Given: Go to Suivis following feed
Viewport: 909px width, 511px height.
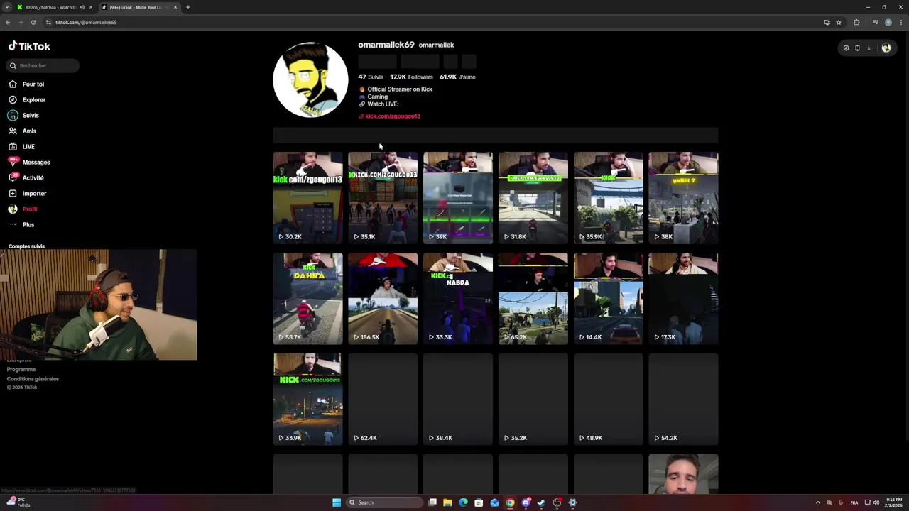Looking at the screenshot, I should pos(24,115).
